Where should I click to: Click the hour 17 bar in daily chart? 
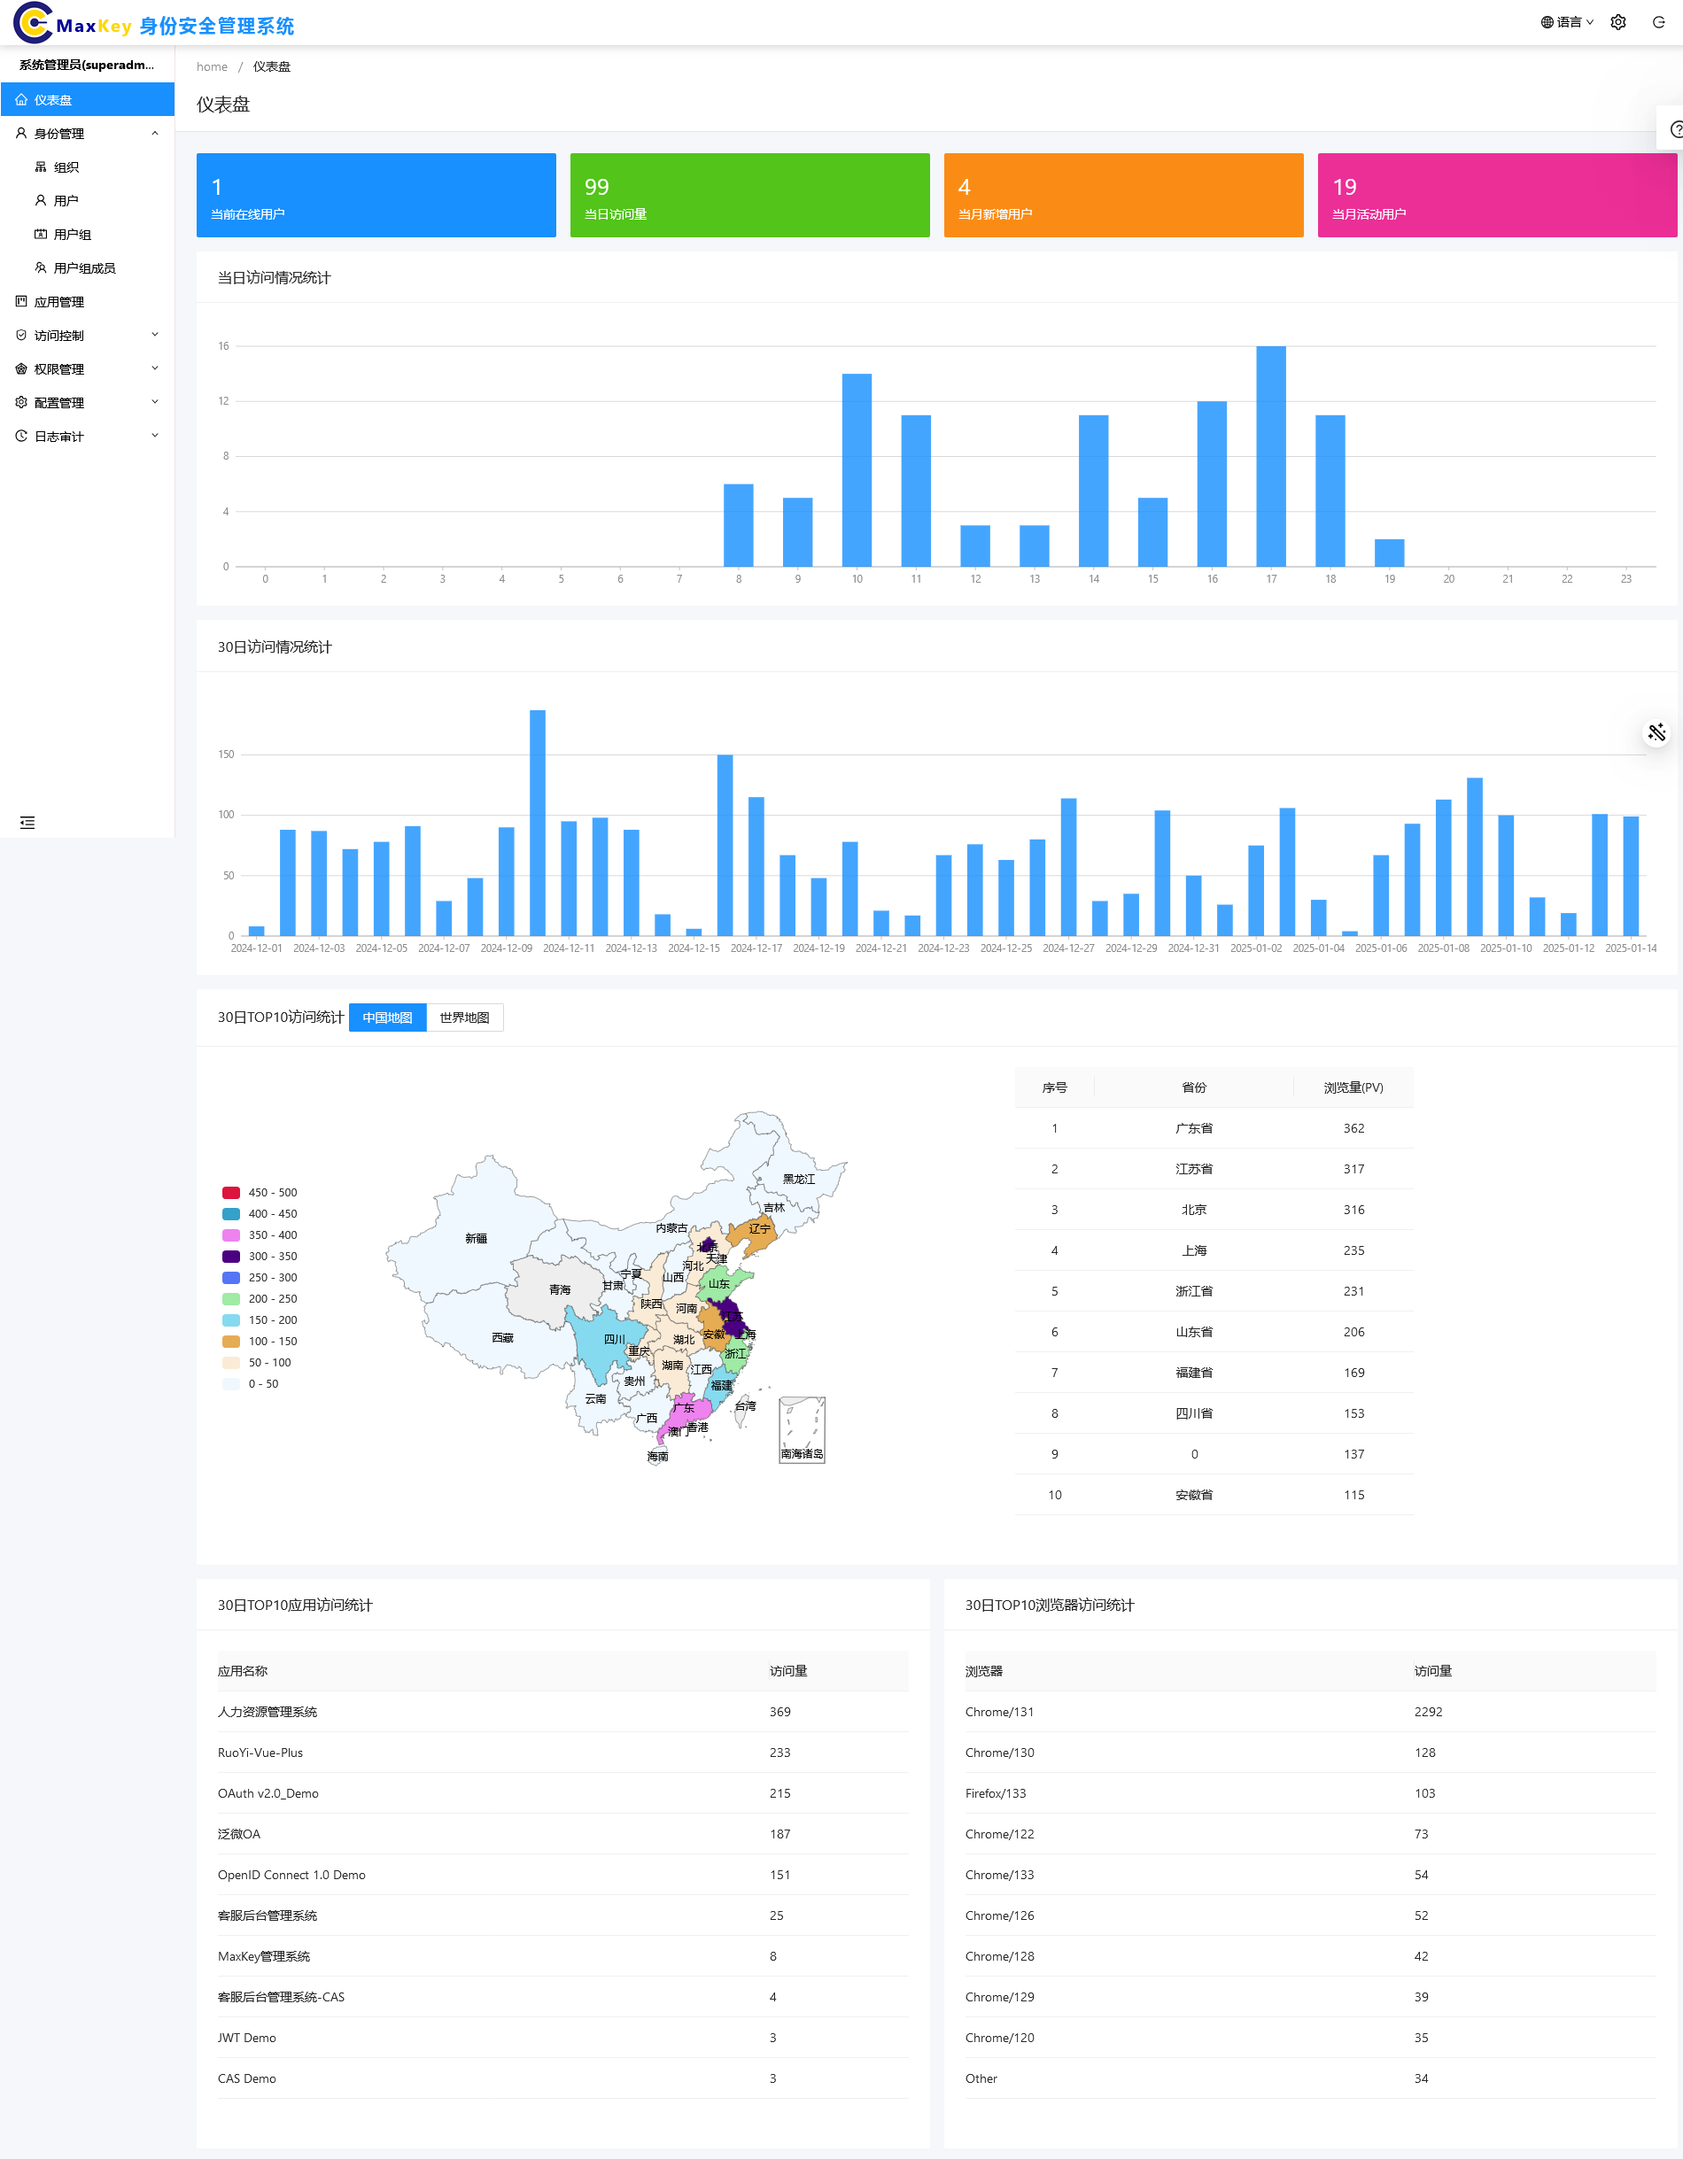tap(1270, 456)
